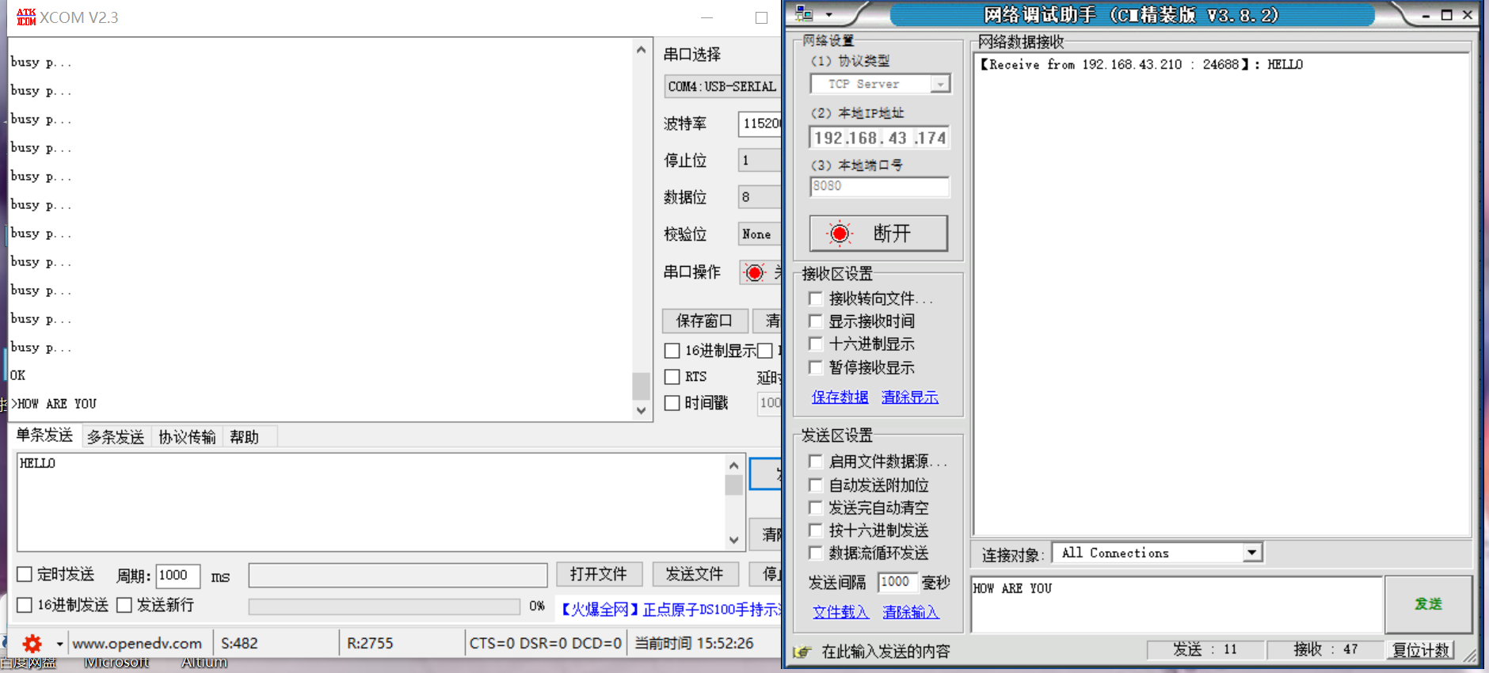
Task: Click the HOW ARE YOU send input box
Action: 1177,604
